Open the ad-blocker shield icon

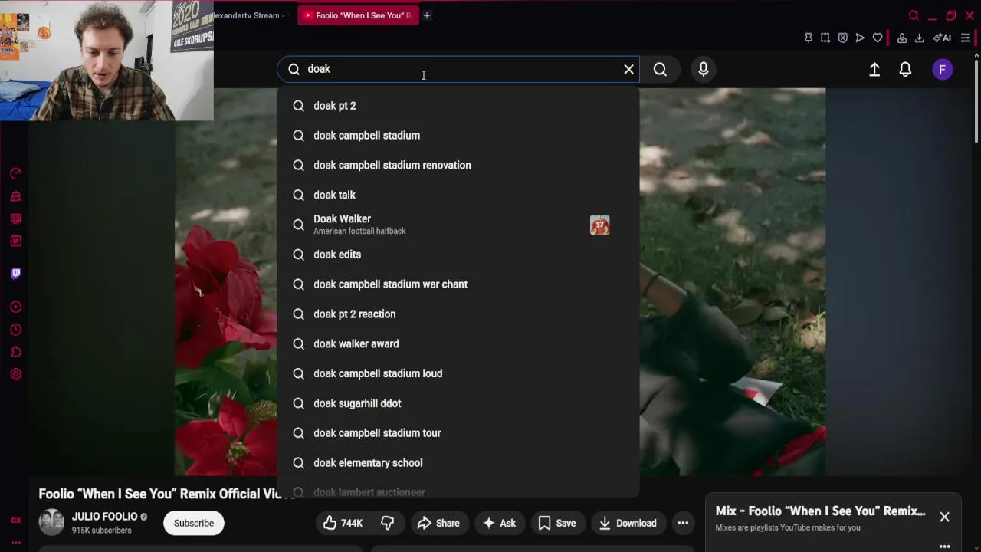[842, 38]
